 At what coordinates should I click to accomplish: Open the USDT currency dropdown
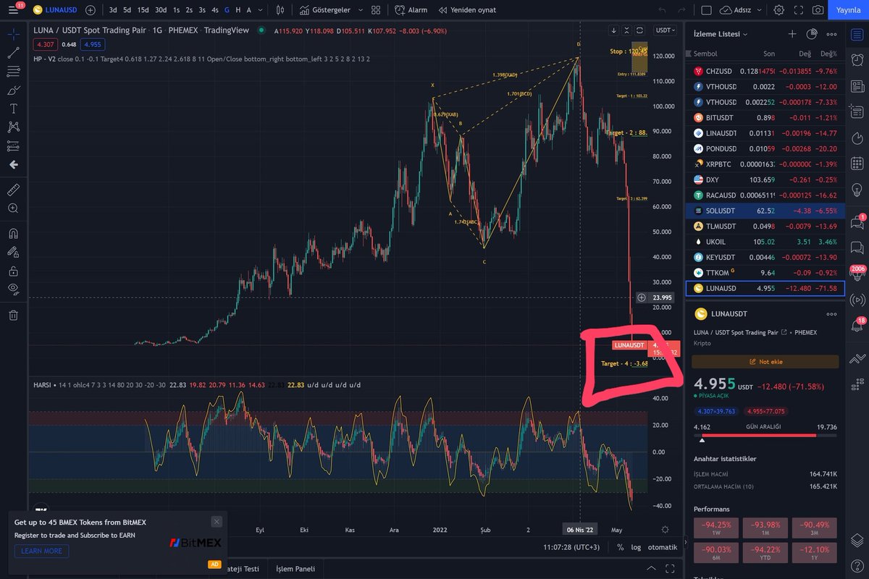click(x=665, y=30)
